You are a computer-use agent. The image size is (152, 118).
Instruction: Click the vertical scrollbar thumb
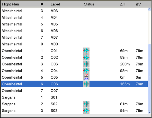149,77
